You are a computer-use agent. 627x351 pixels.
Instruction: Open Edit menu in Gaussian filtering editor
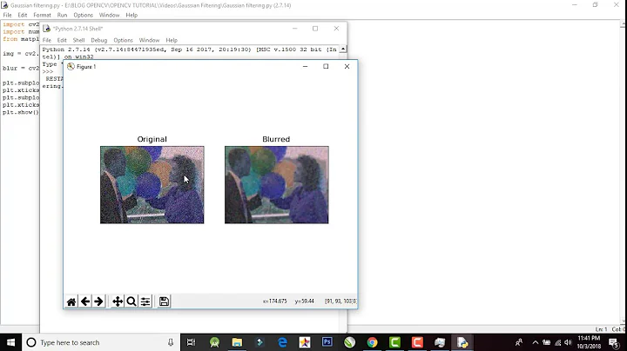coord(23,15)
